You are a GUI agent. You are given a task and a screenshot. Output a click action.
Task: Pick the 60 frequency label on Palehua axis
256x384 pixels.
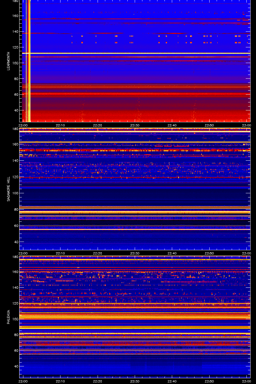(17, 350)
